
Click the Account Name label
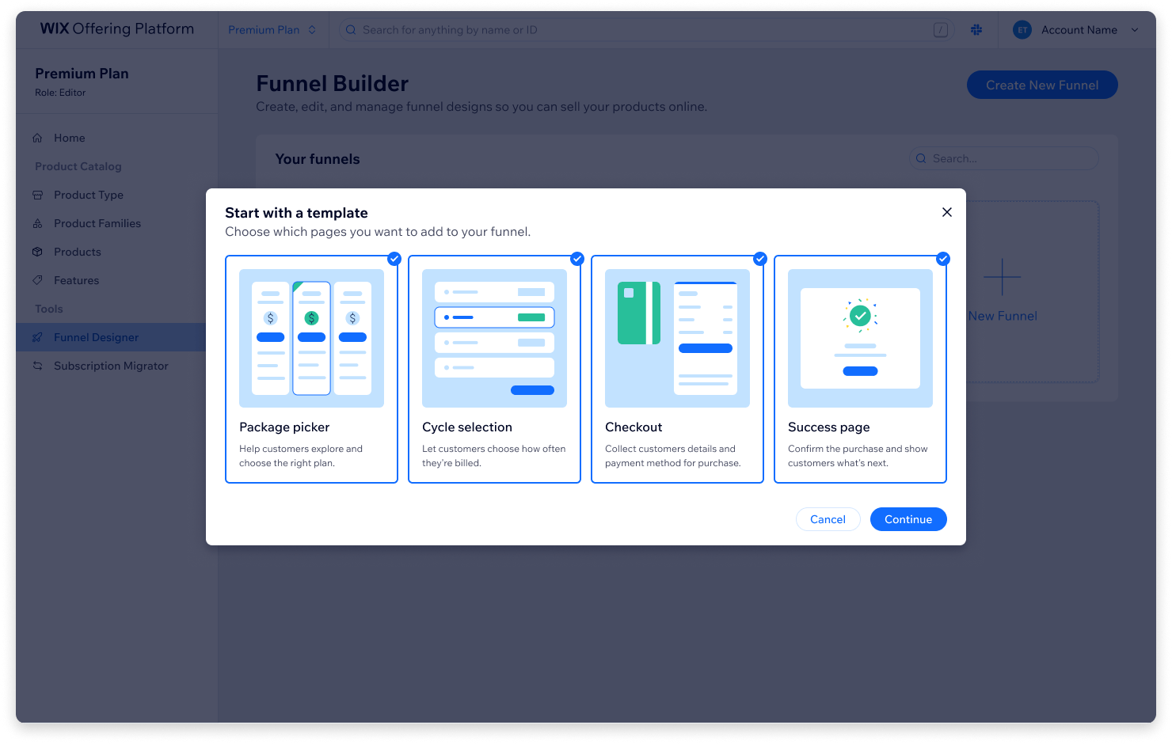1079,30
